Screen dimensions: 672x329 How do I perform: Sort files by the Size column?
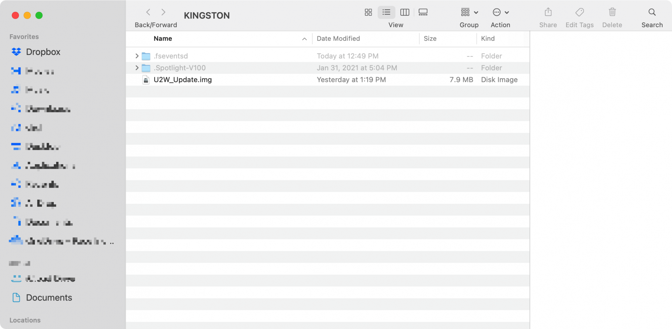click(x=430, y=39)
